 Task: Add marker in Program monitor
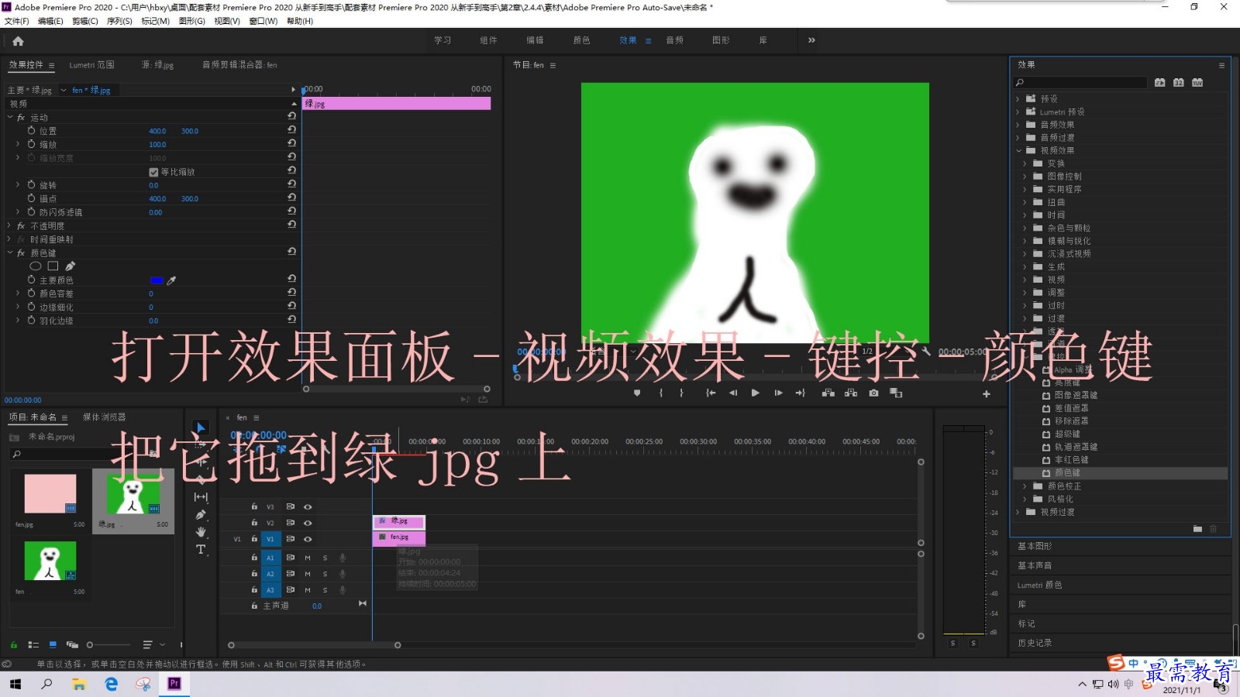tap(637, 393)
